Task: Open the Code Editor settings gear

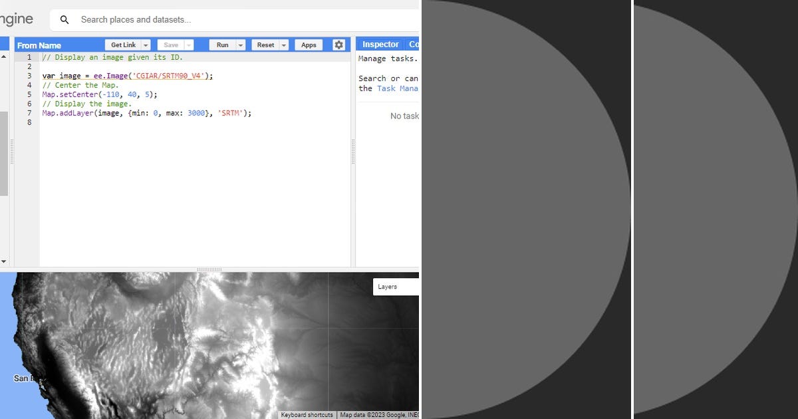Action: click(339, 45)
